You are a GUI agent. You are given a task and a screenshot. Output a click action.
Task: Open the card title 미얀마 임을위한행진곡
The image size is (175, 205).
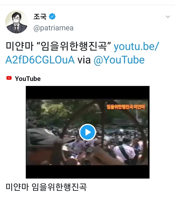tap(46, 187)
